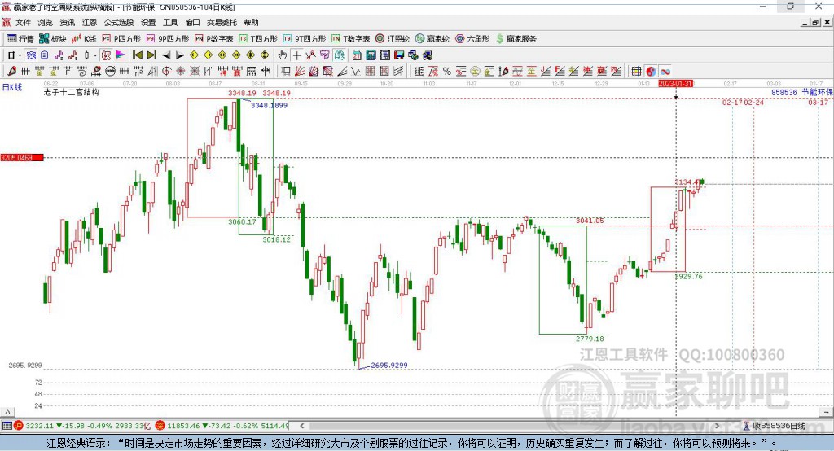Screen dimensions: 834x451
Task: Open the T四方形 tool
Action: point(258,39)
